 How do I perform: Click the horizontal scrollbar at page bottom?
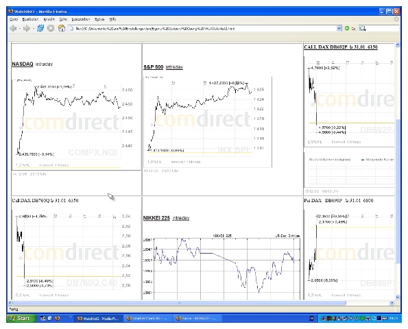click(180, 303)
